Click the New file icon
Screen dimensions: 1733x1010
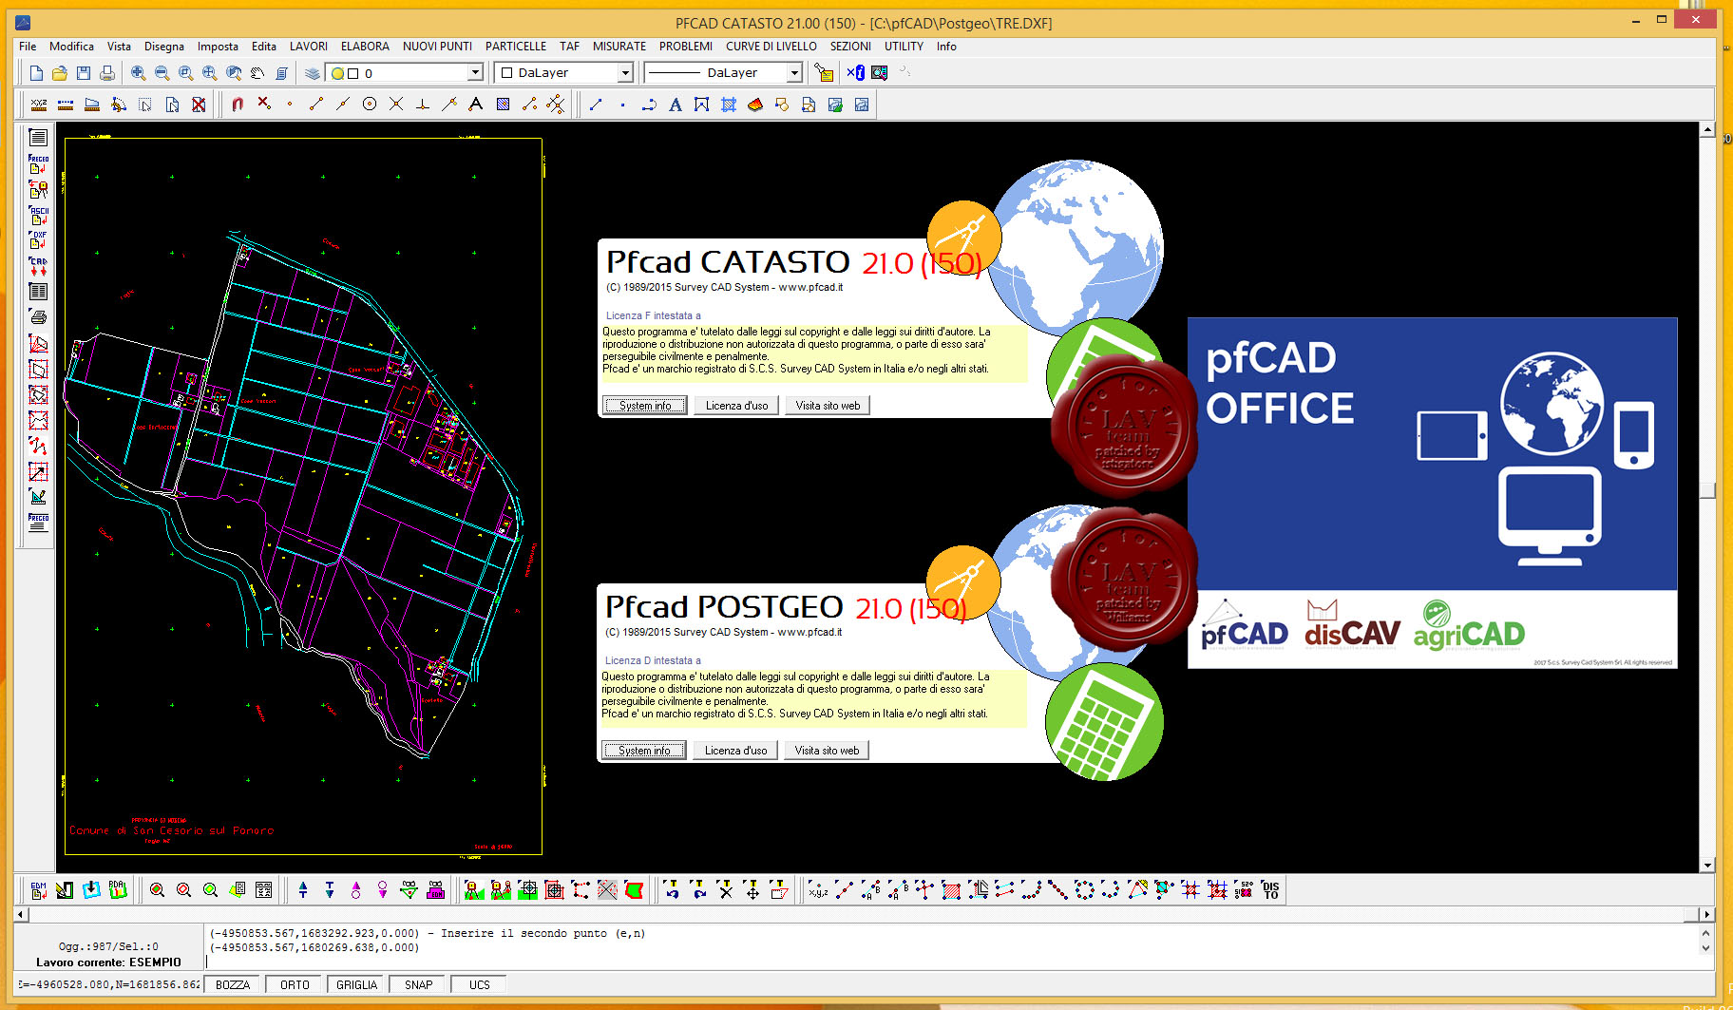[36, 73]
